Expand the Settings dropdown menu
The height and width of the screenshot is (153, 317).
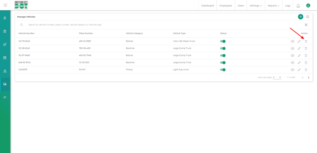256,6
